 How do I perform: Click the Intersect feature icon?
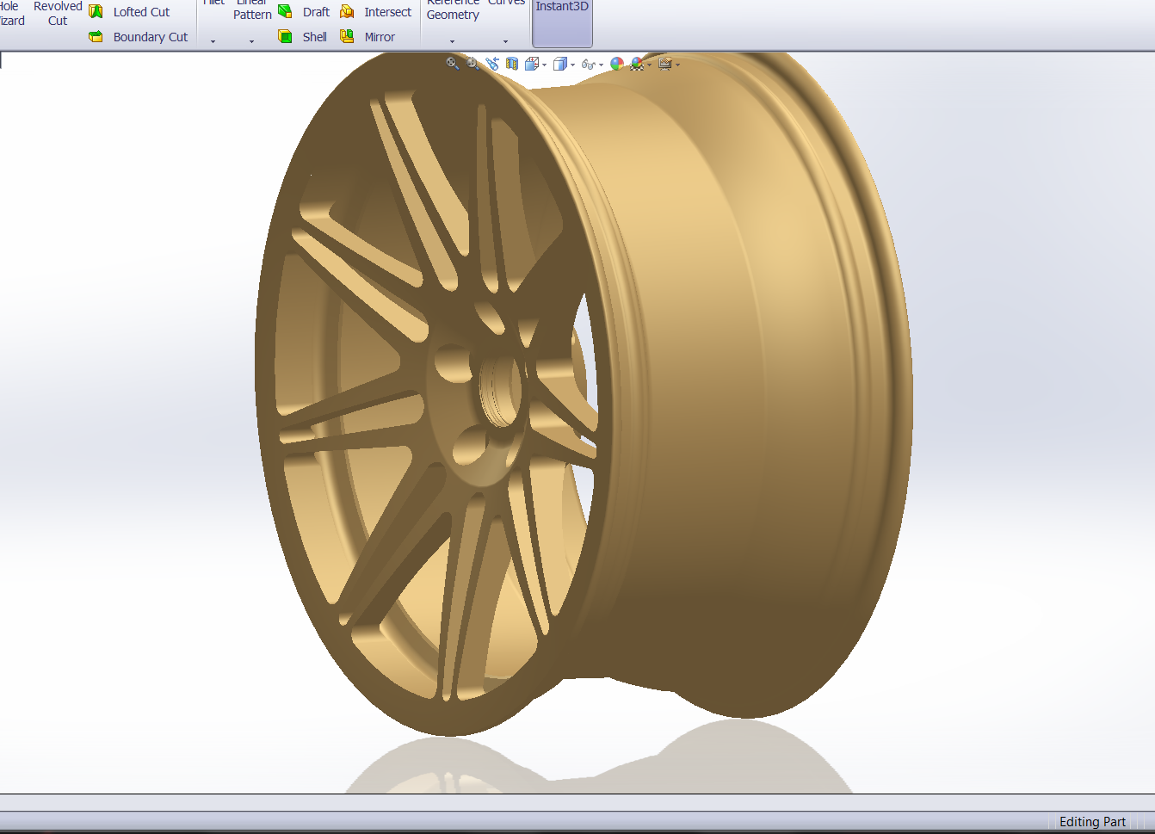[x=347, y=12]
